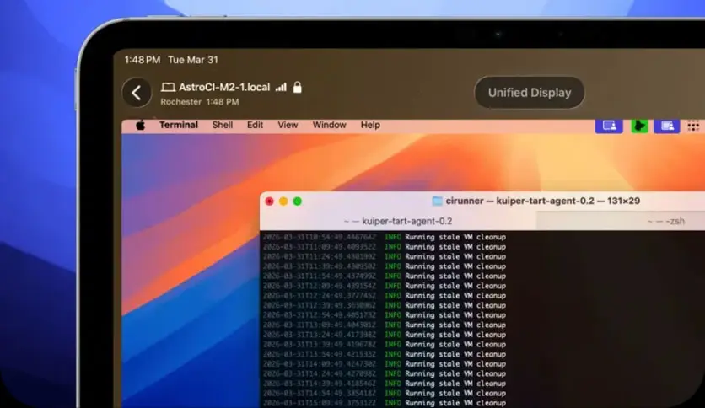Screen dimensions: 705x408
Task: Click the signal strength bars icon
Action: (281, 87)
